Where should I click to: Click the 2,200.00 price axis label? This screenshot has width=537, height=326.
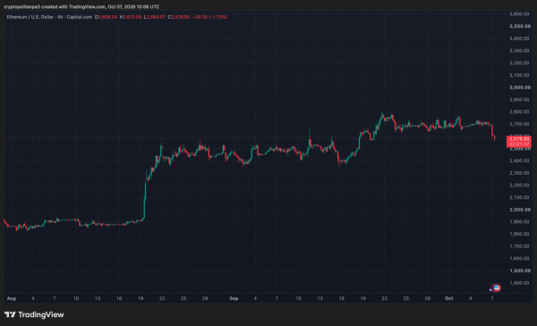pos(520,185)
